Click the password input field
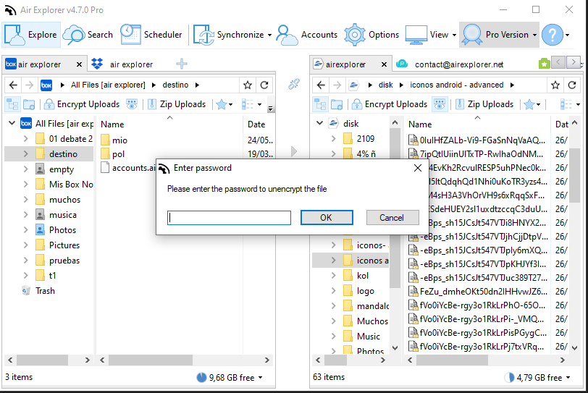This screenshot has height=393, width=588. click(x=229, y=218)
